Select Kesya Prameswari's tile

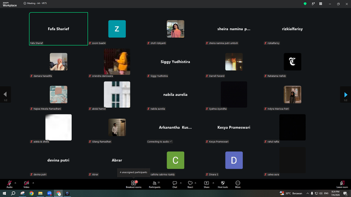tap(234, 128)
